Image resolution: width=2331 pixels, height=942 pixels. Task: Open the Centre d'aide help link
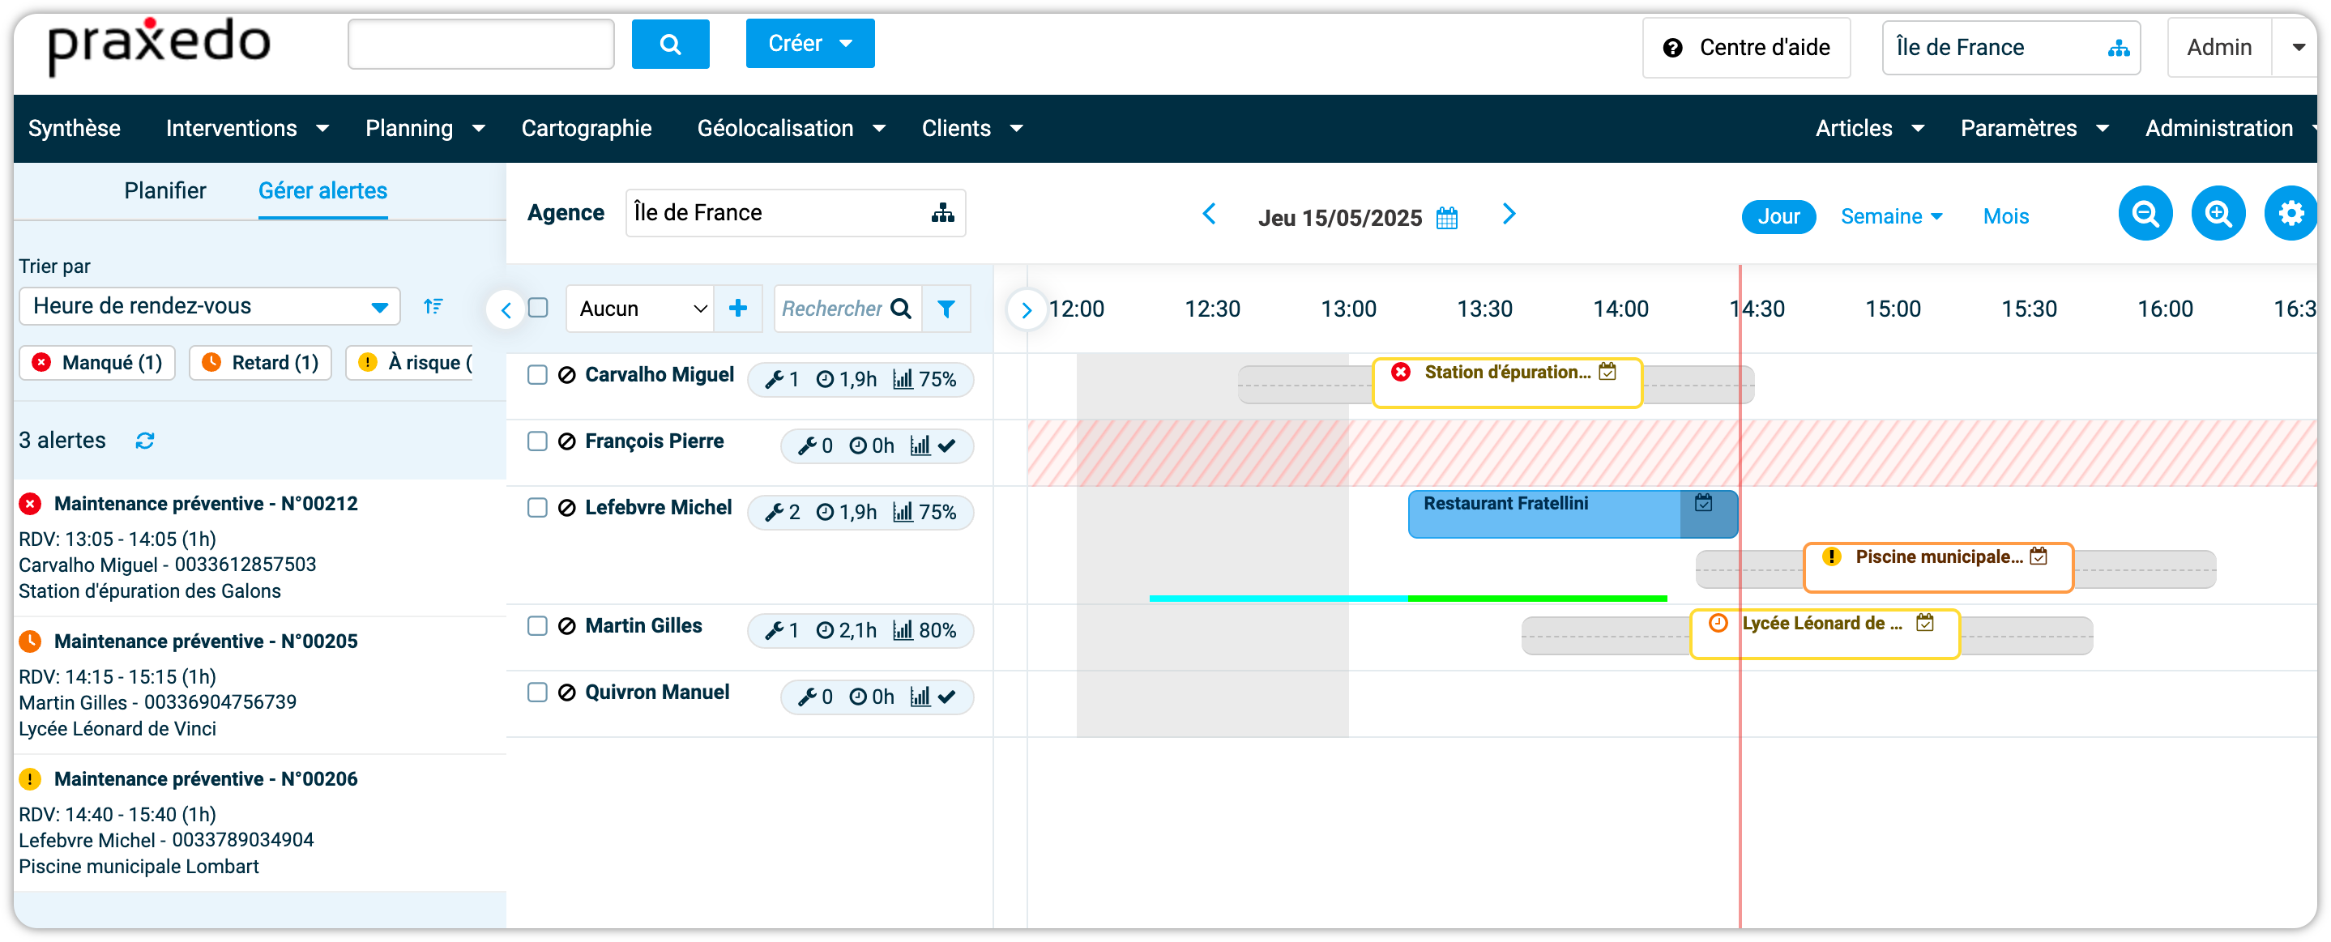coord(1747,47)
